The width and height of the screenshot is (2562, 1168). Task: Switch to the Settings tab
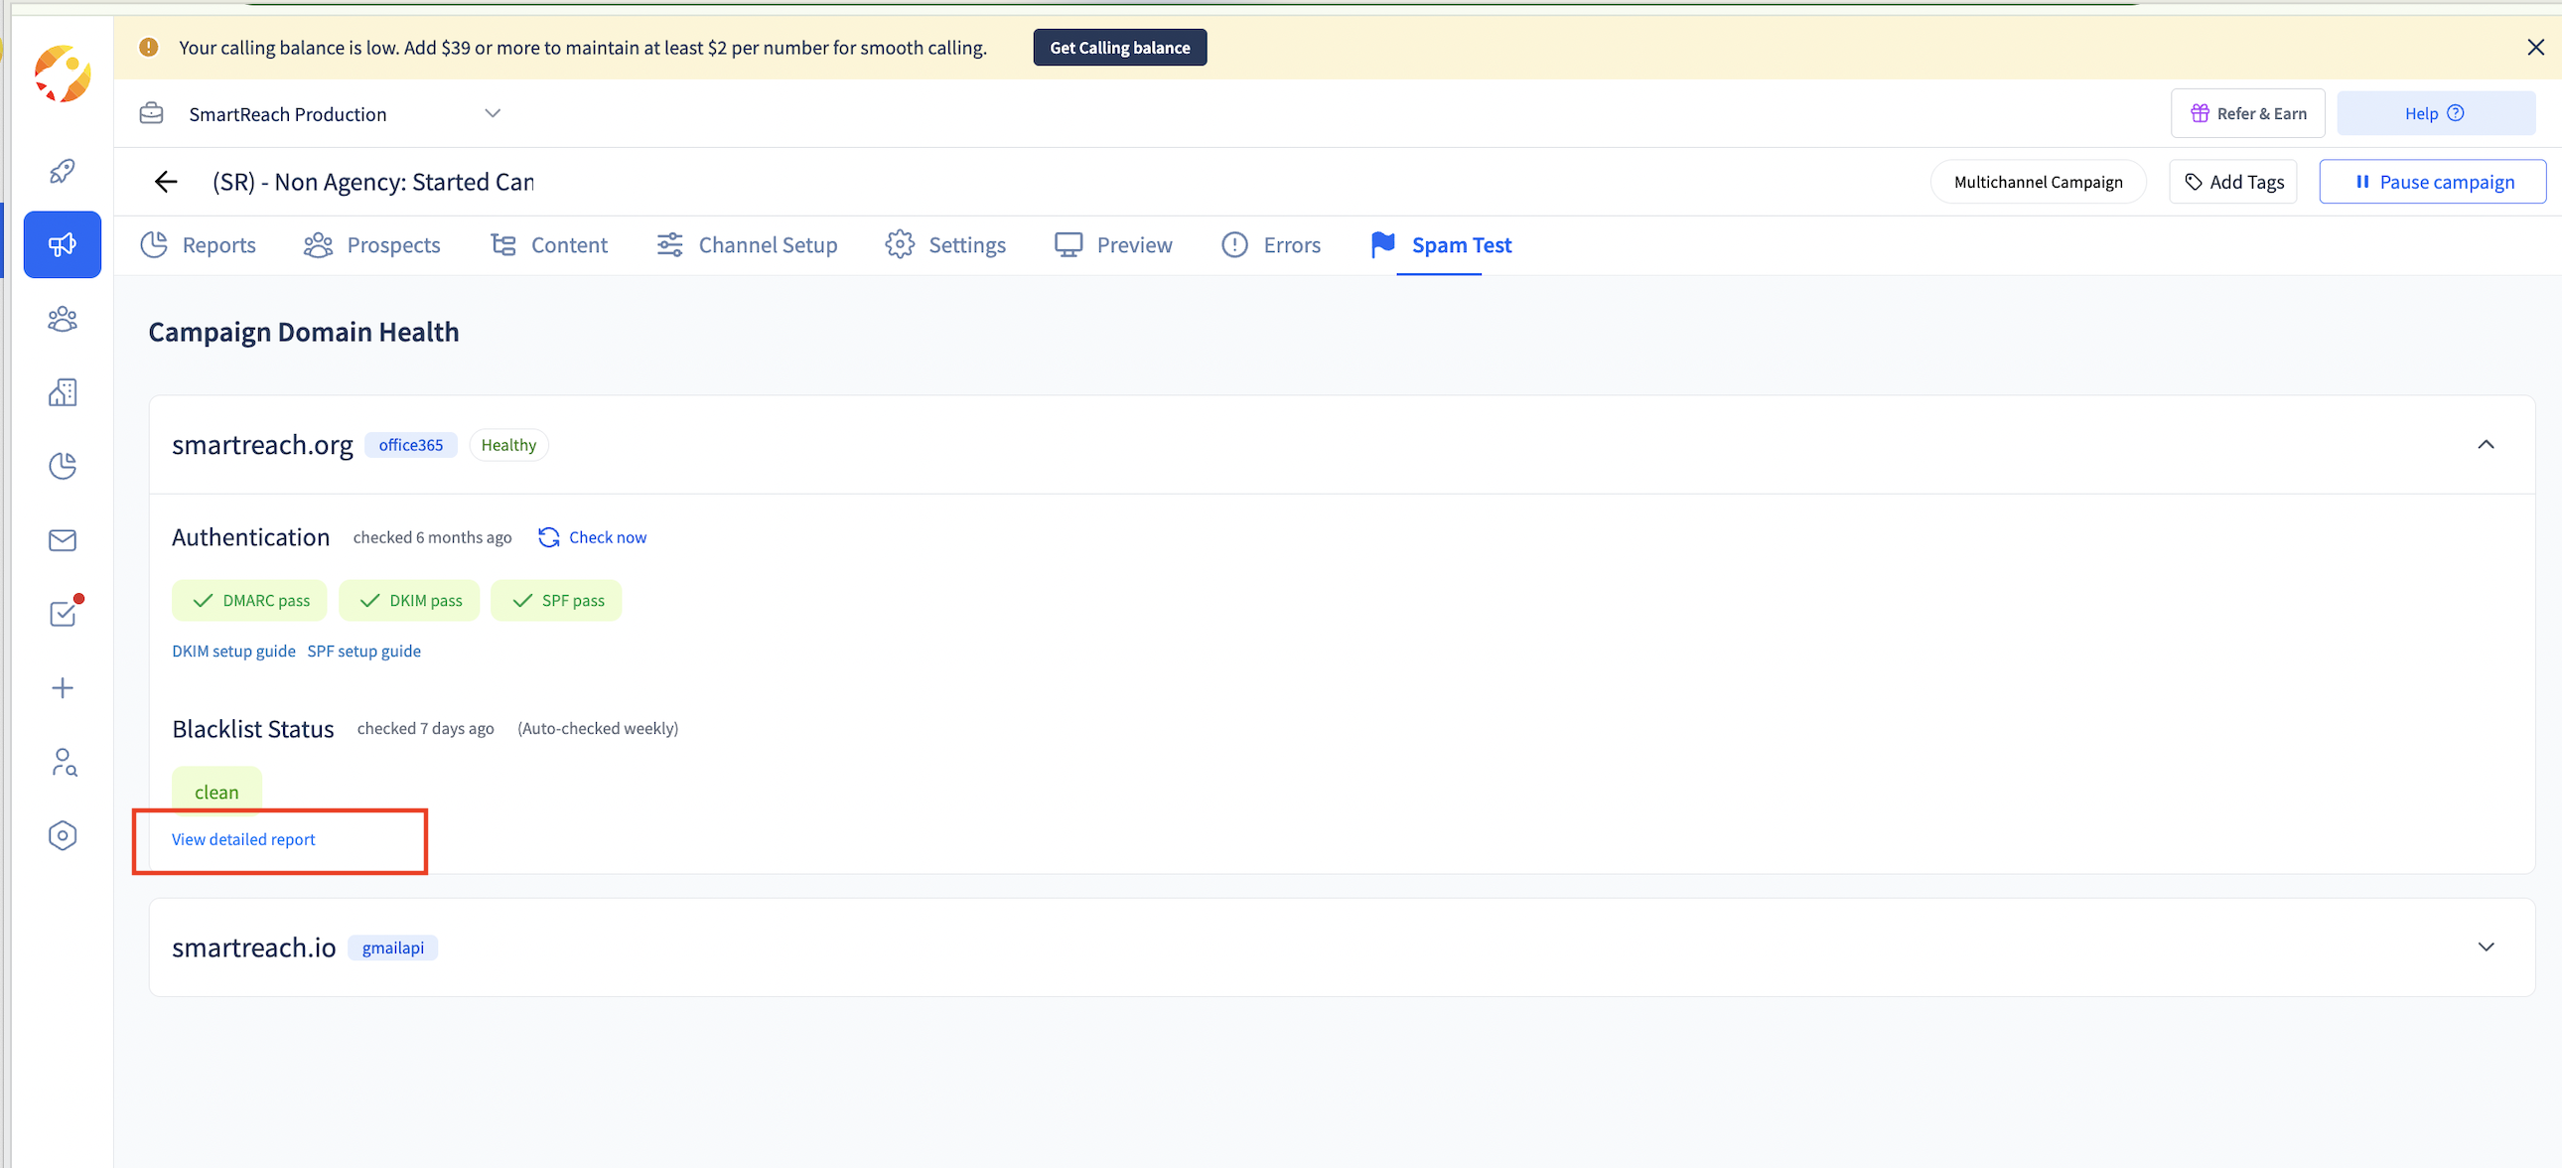945,244
